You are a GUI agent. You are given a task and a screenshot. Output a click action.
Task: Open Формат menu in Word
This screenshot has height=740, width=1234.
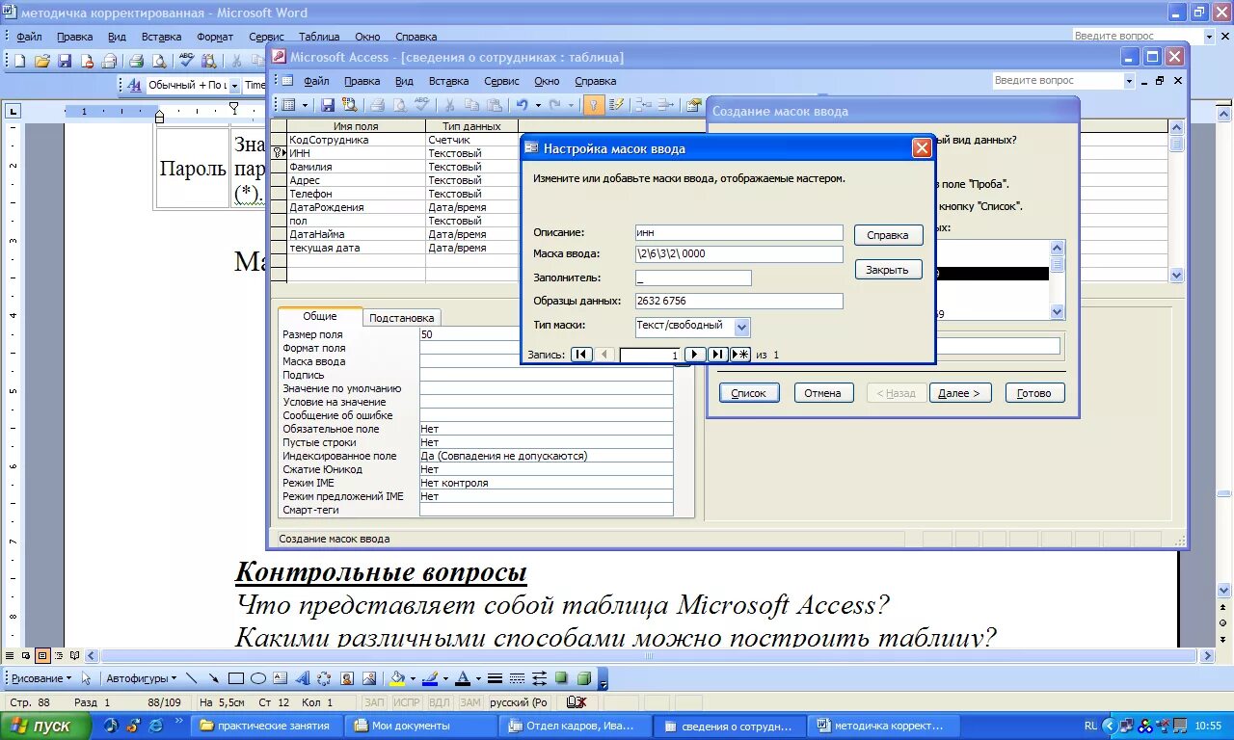click(215, 37)
